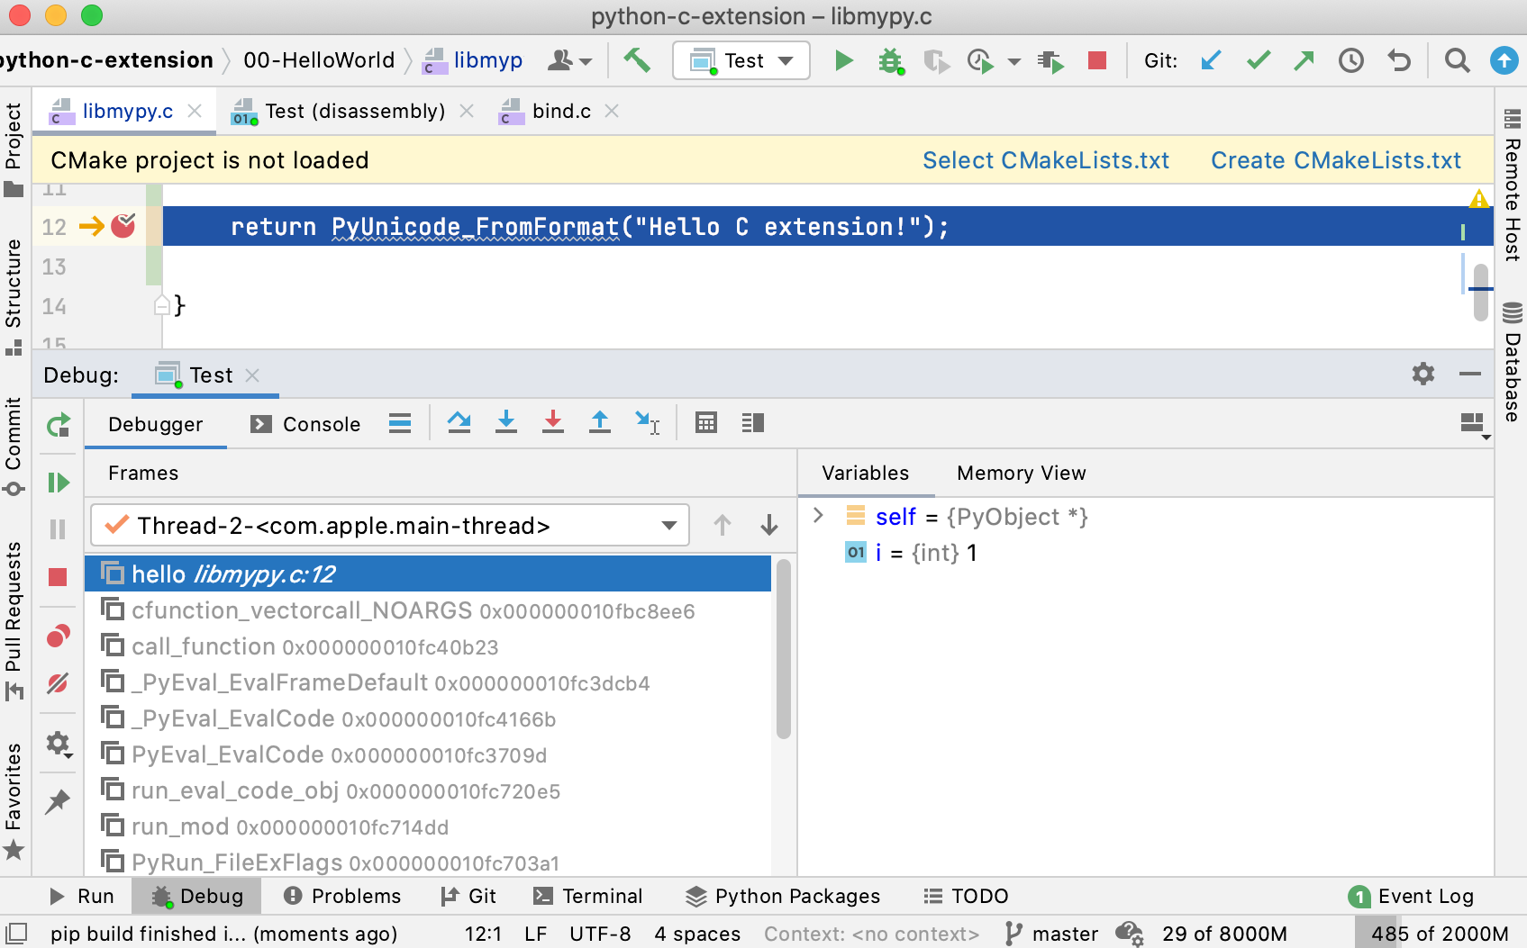This screenshot has height=948, width=1527.
Task: Run the Test configuration with green arrow
Action: [843, 60]
